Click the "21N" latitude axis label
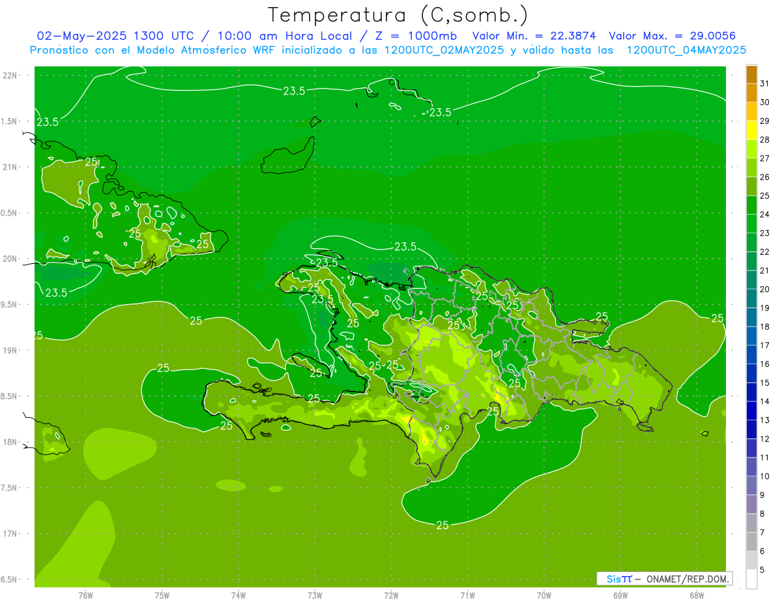 coord(11,167)
